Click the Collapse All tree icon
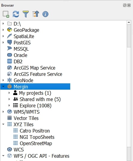133x161 pixels. 36,14
